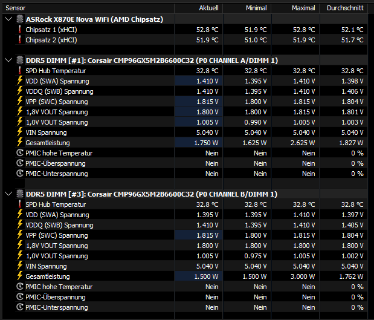Click the lightning icon of DIMM #3 VDD (SWA)
The image size is (374, 320).
(20, 215)
